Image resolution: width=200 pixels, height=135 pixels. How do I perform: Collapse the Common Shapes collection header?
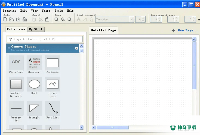point(9,48)
